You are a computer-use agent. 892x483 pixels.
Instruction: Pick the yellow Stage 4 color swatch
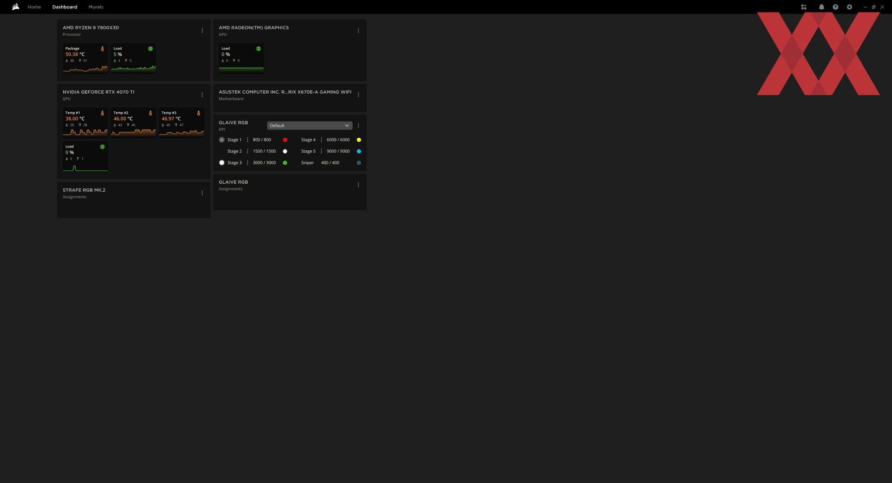pyautogui.click(x=359, y=140)
